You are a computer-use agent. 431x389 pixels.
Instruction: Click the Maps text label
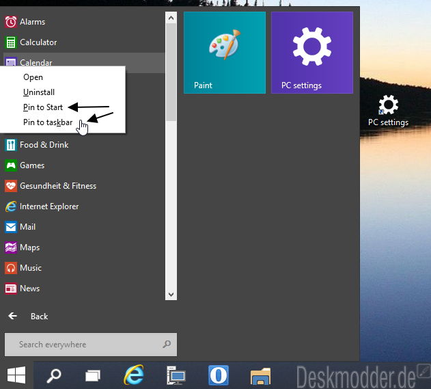pos(29,247)
